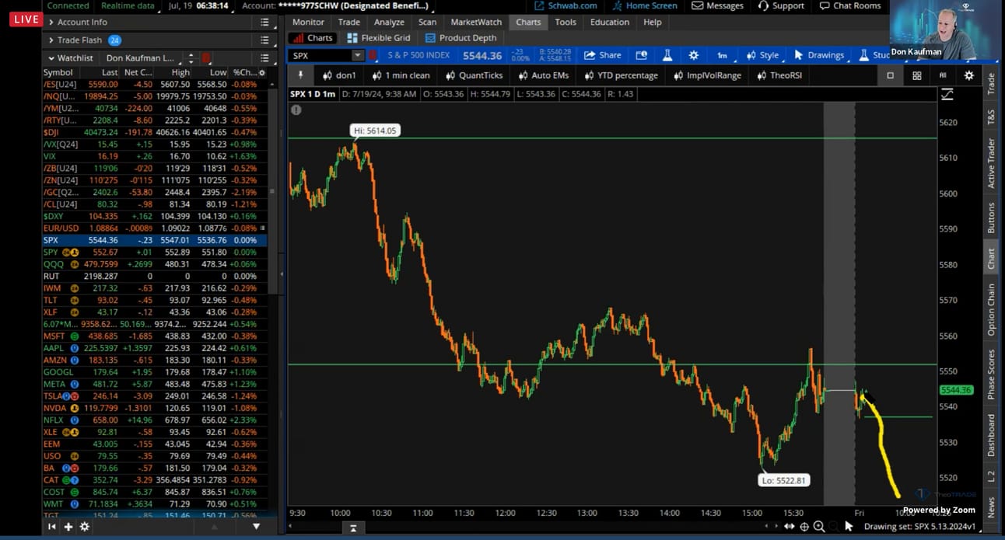Click the gear icon below the watchlist
1005x540 pixels.
85,526
